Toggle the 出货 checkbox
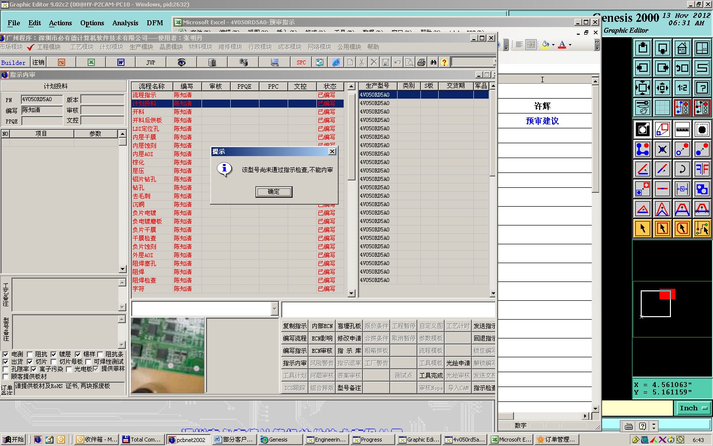The height and width of the screenshot is (446, 713). coord(5,362)
